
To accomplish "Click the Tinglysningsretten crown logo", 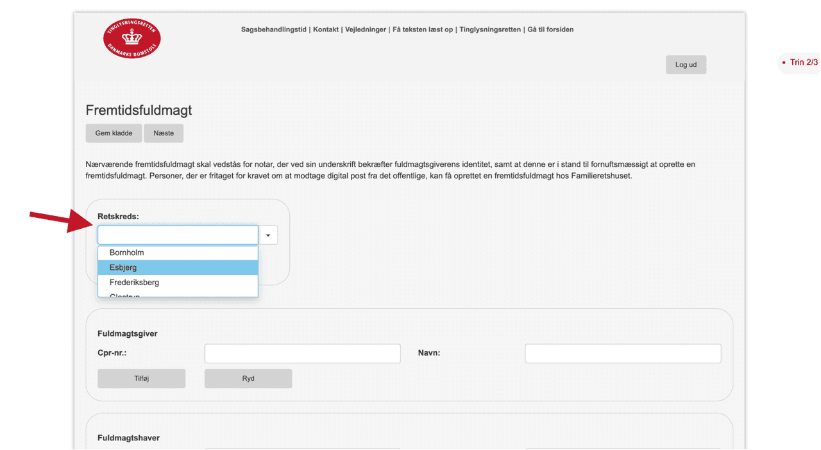I will click(131, 39).
